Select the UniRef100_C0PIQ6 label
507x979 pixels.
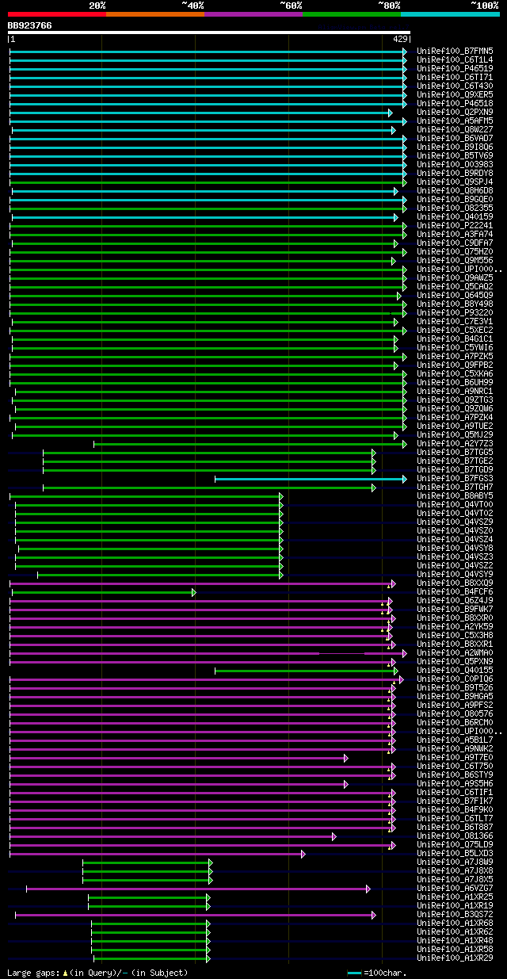tap(455, 679)
